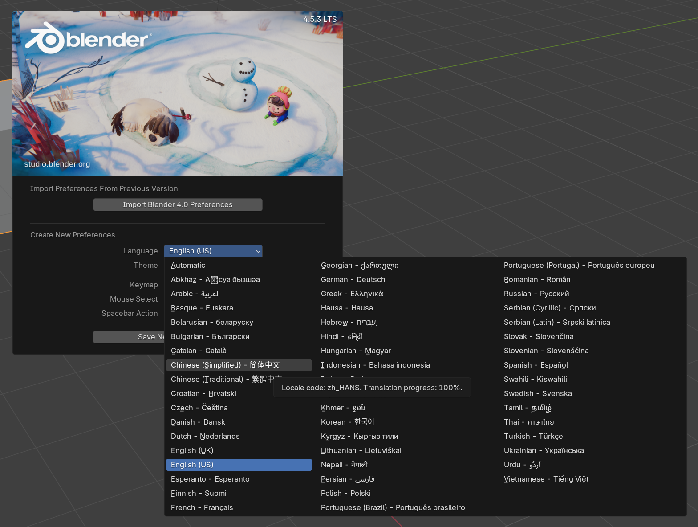Click the splash screen artwork image
This screenshot has height=527, width=698.
coord(178,93)
